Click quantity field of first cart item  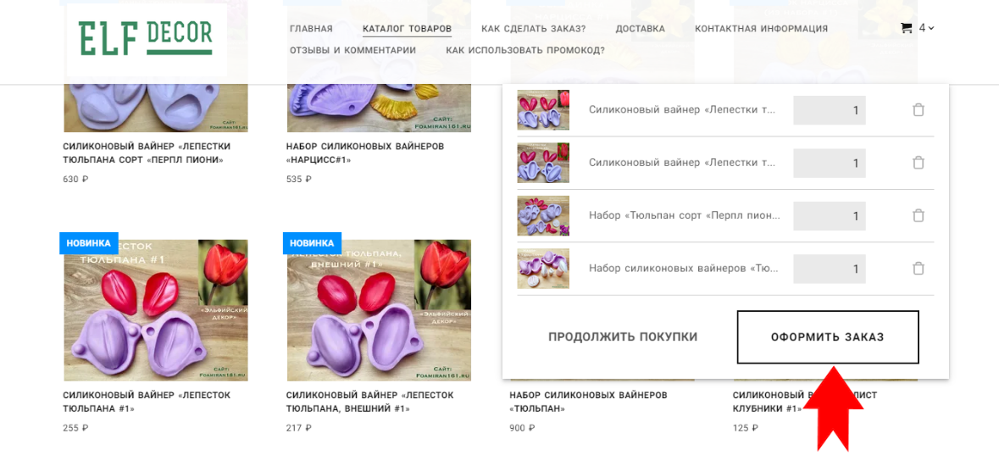point(830,110)
